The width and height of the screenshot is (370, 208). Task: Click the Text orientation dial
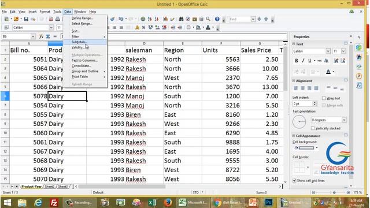[x=299, y=122]
